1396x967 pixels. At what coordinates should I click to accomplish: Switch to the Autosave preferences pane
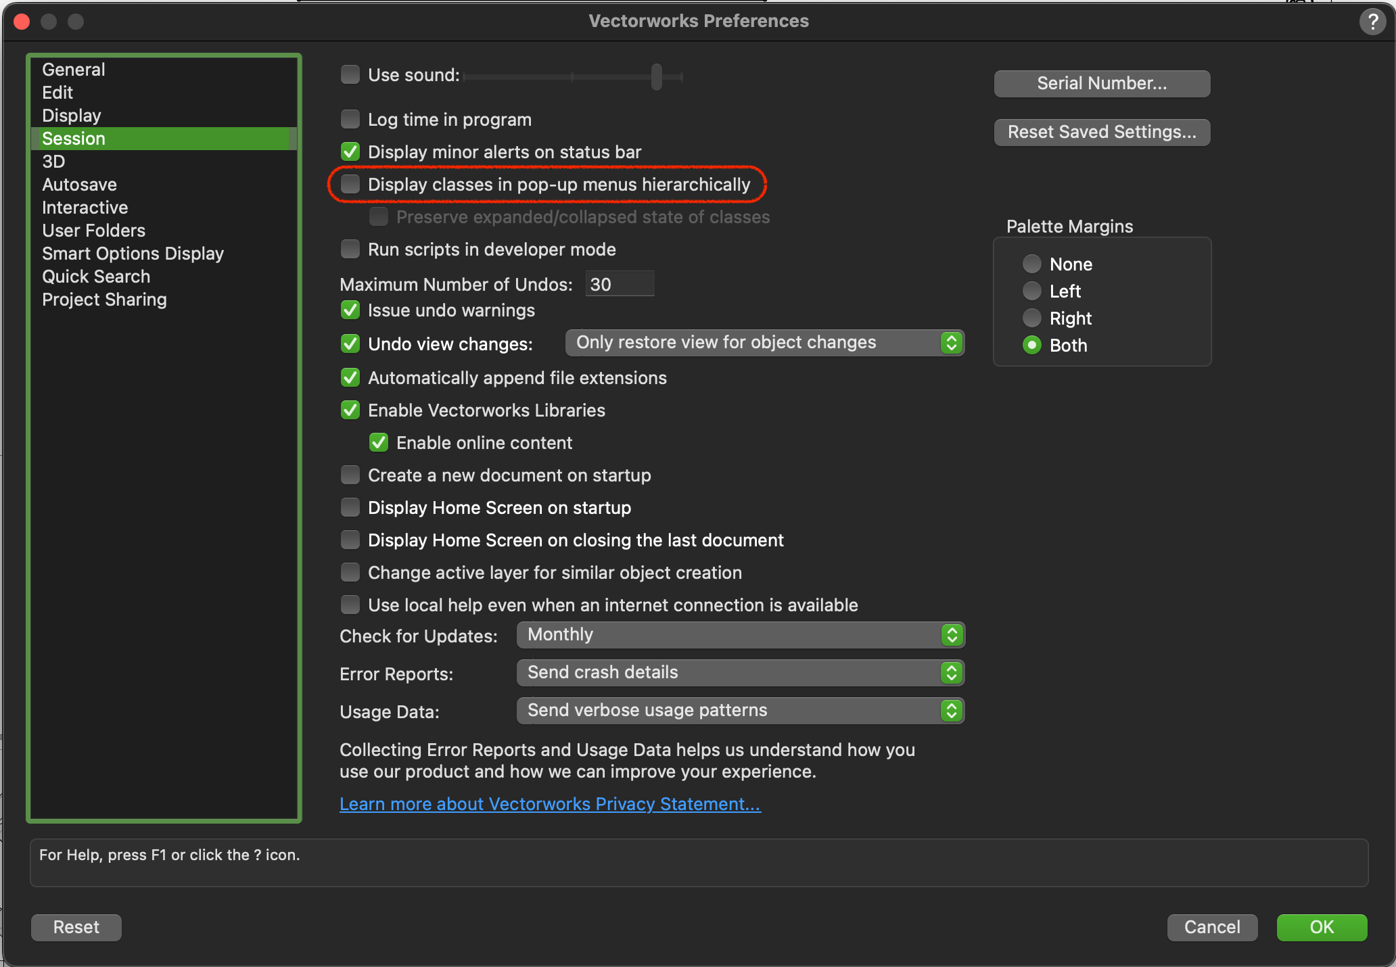coord(79,185)
